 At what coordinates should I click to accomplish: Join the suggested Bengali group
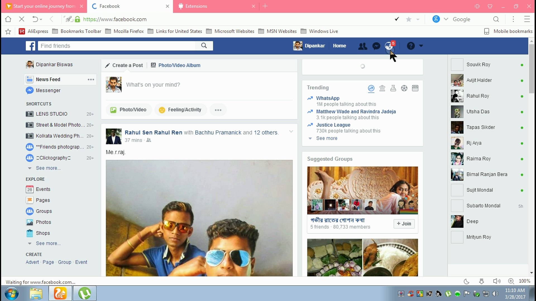pyautogui.click(x=404, y=224)
